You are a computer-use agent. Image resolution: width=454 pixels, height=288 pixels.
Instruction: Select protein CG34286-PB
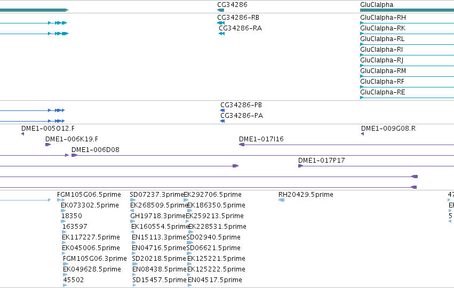[241, 105]
